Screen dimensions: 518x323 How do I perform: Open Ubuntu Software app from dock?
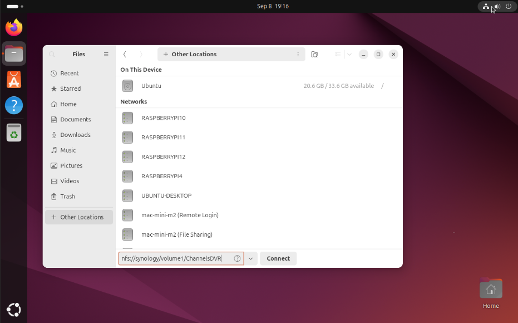click(x=14, y=80)
